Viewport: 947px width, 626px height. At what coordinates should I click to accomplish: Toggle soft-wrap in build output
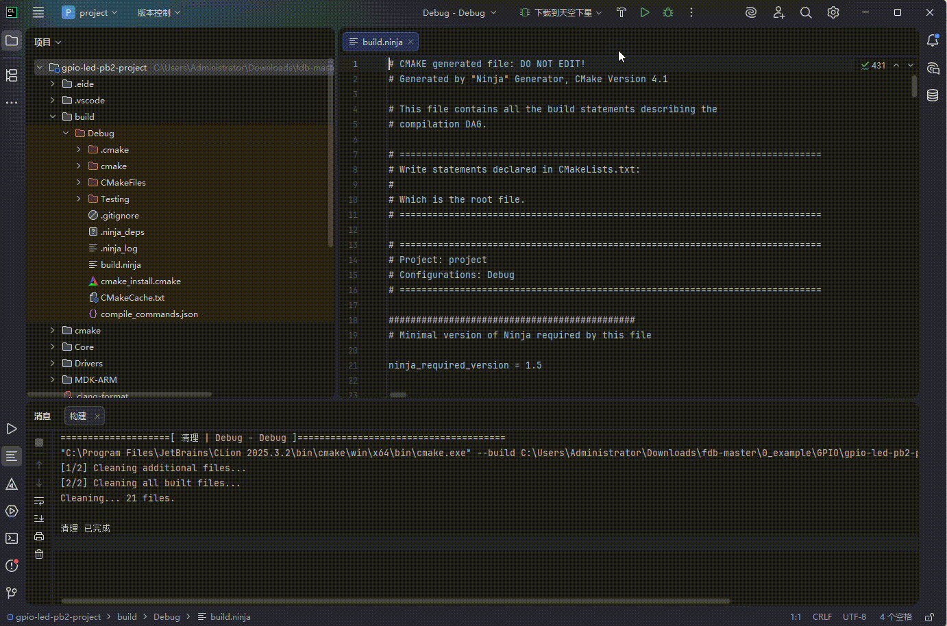pos(39,501)
